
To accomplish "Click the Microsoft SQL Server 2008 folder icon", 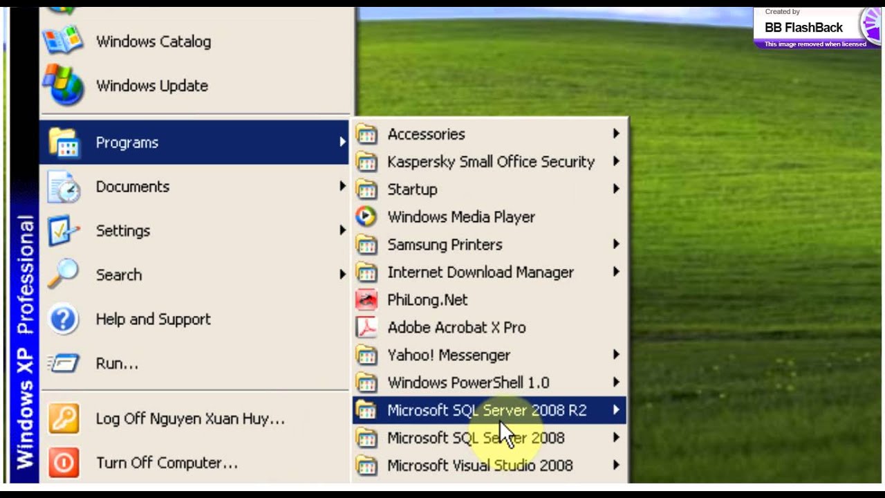I will point(366,439).
